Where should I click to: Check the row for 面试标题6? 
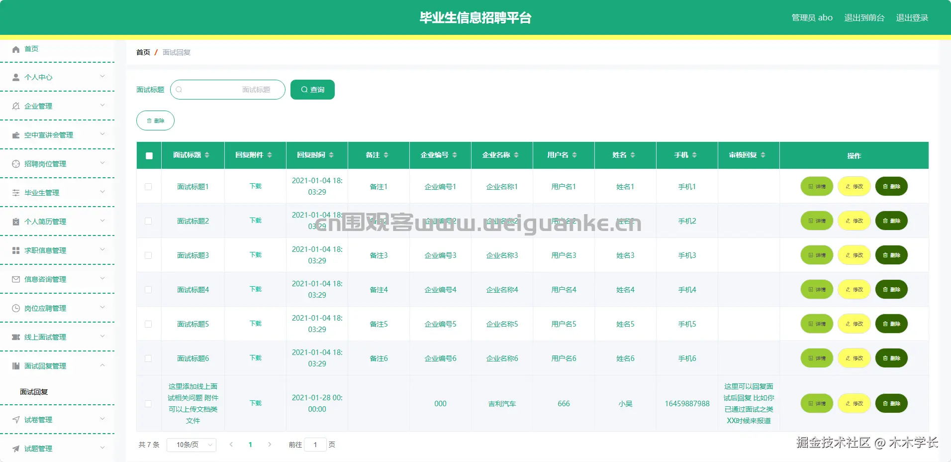pyautogui.click(x=148, y=358)
